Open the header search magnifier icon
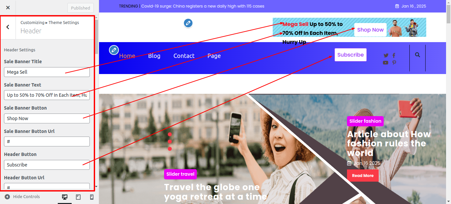This screenshot has width=451, height=204. [x=418, y=55]
